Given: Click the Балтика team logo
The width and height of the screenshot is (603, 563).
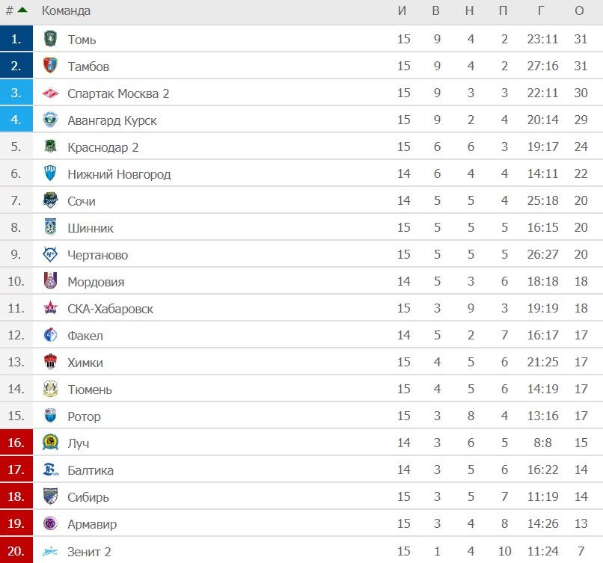Looking at the screenshot, I should click(50, 470).
